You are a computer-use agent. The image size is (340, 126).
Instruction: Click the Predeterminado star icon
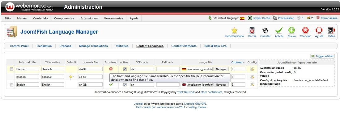234,30
